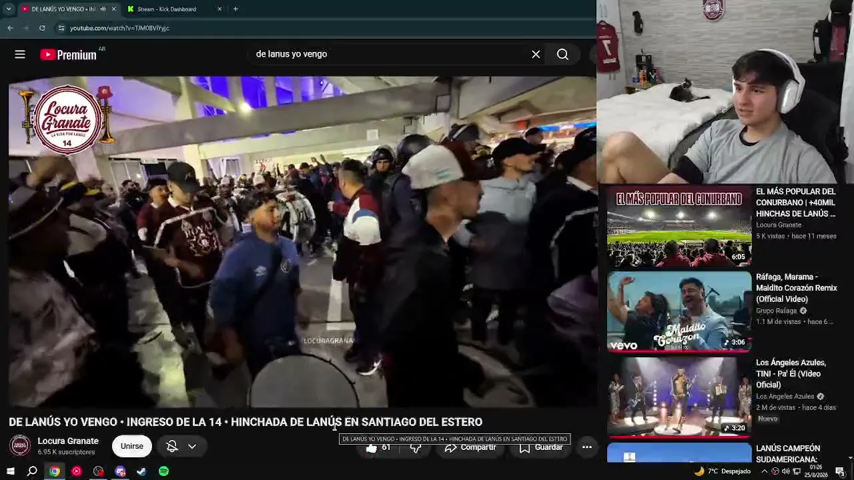Open the 'Maldito Corazón Remix' video thumbnail
The height and width of the screenshot is (480, 854).
point(679,311)
